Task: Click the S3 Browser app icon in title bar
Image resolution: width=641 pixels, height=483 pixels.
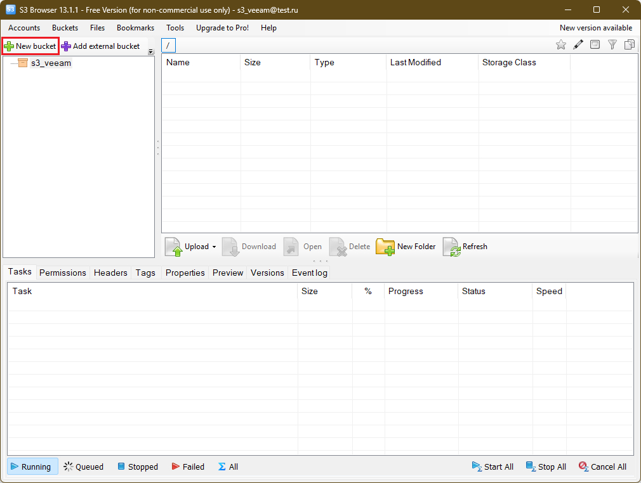Action: pyautogui.click(x=11, y=10)
